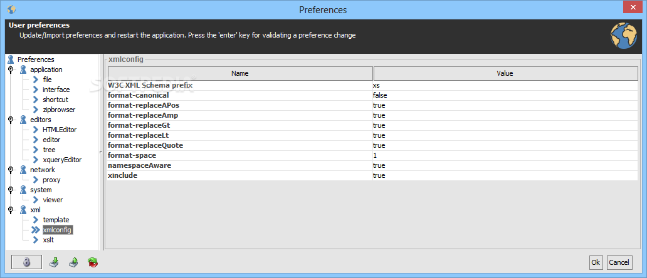Viewport: 647px width, 278px height.
Task: Edit the 'false' value of format-canonical
Action: [505, 95]
